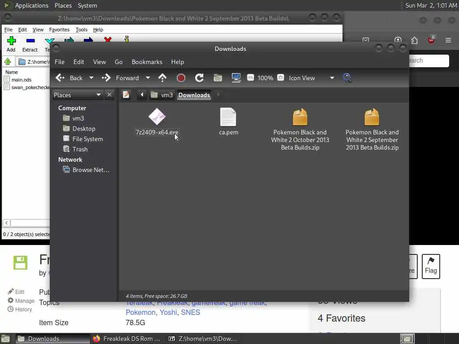The height and width of the screenshot is (344, 459).
Task: Open Favorites menu in 7-Zip window
Action: pyautogui.click(x=59, y=30)
